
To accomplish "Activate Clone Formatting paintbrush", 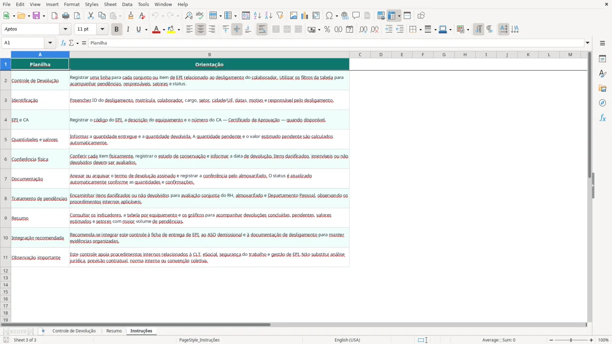I will (x=131, y=16).
